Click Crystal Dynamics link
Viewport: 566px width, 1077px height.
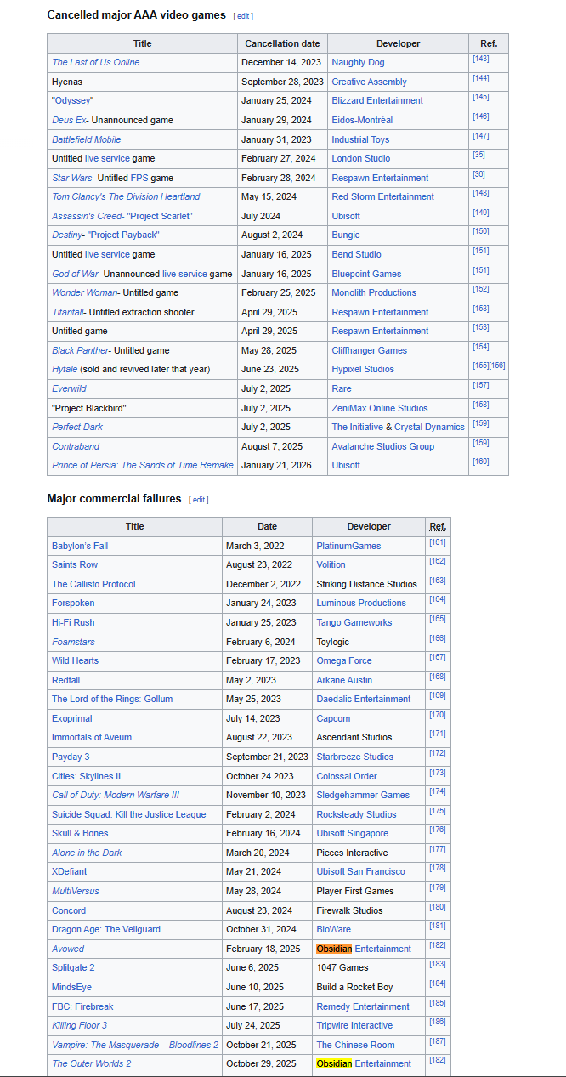(429, 427)
